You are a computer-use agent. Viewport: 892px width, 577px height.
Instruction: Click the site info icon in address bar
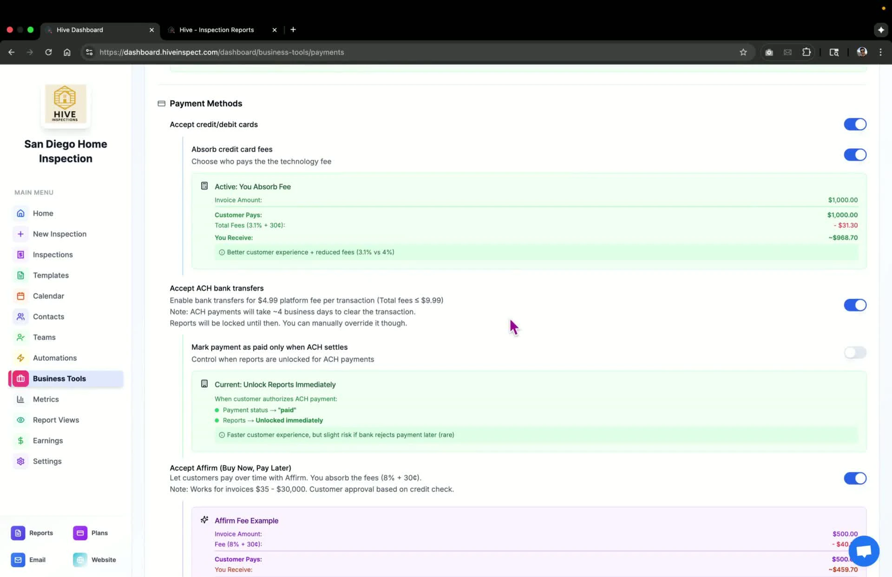point(89,52)
